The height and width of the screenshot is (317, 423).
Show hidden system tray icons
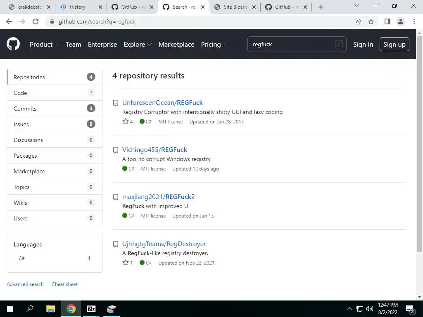[x=349, y=309]
